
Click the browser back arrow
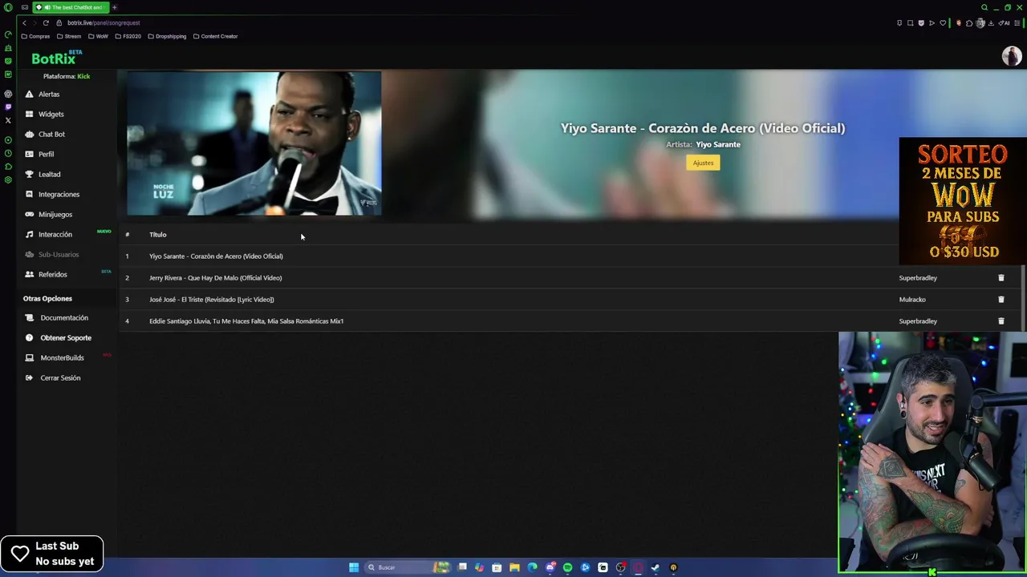25,22
